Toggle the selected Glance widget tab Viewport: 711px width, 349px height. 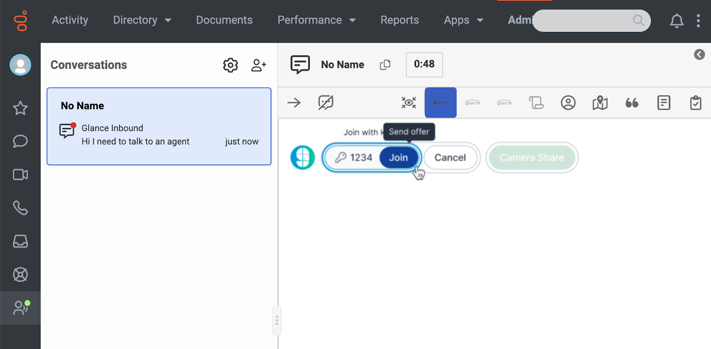440,103
